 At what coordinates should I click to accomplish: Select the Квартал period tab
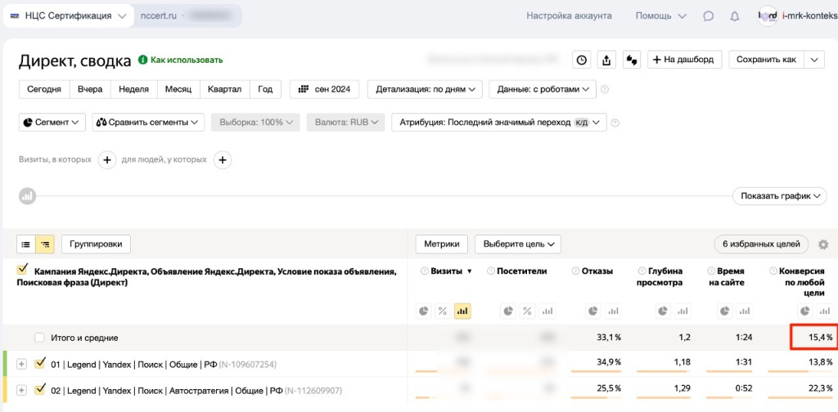point(224,89)
